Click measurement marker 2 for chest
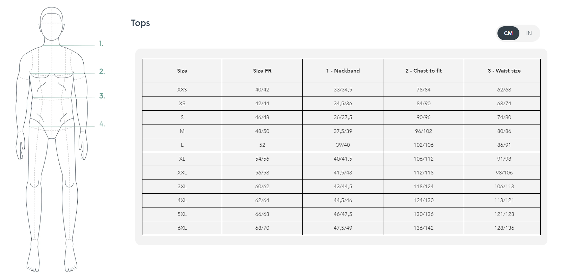 point(102,72)
